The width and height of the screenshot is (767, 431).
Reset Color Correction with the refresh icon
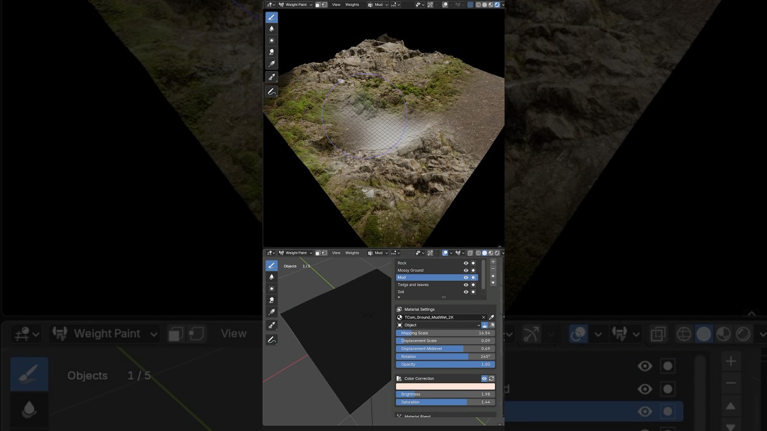pos(491,378)
